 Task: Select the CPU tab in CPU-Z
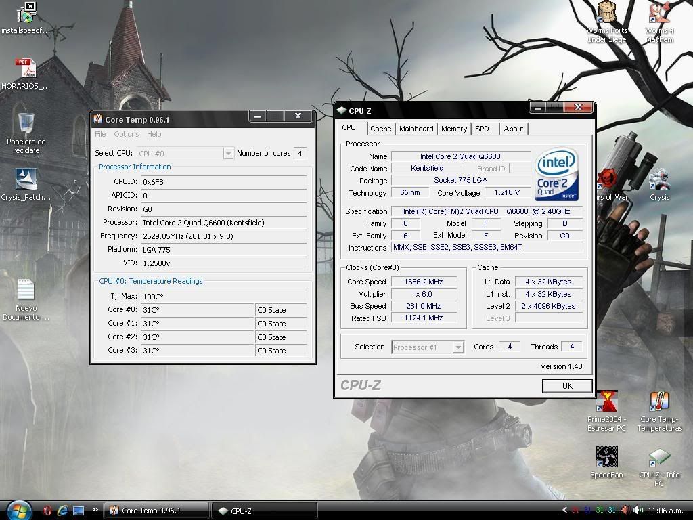pos(349,127)
